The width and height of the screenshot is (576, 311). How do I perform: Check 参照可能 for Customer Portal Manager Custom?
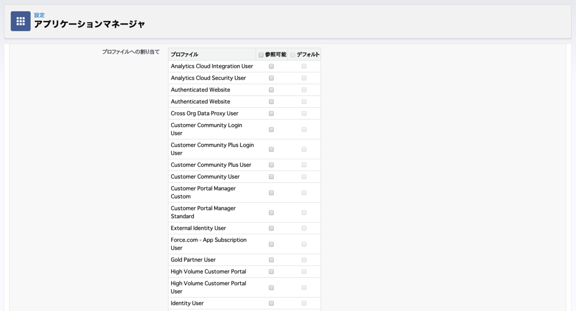point(271,193)
